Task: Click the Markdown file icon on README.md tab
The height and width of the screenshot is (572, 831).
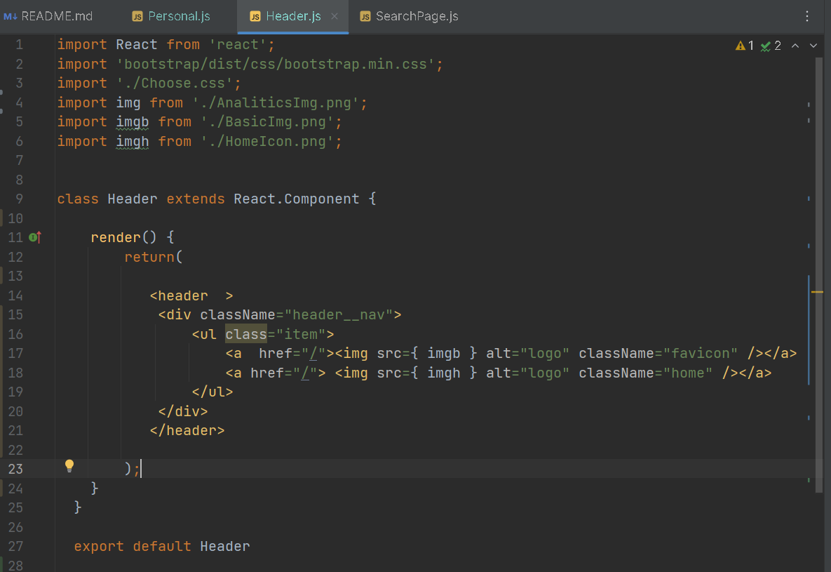Action: click(10, 16)
